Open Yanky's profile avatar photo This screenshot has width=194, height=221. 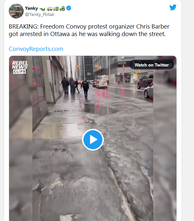pos(16,11)
